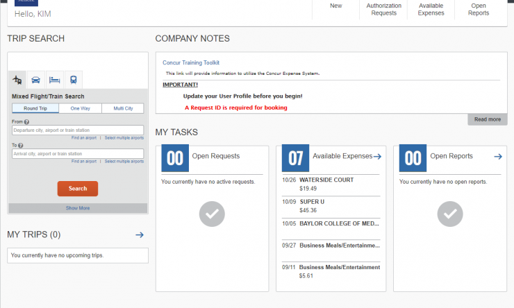Click 'You currently have no upcoming trips'
514x308 pixels.
click(57, 255)
